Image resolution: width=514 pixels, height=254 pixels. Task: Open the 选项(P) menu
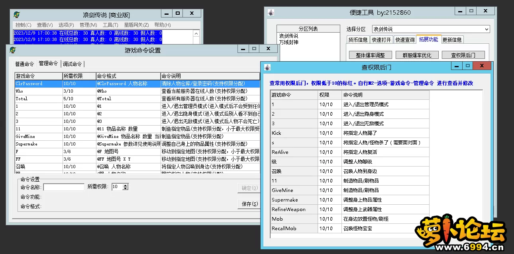66,25
